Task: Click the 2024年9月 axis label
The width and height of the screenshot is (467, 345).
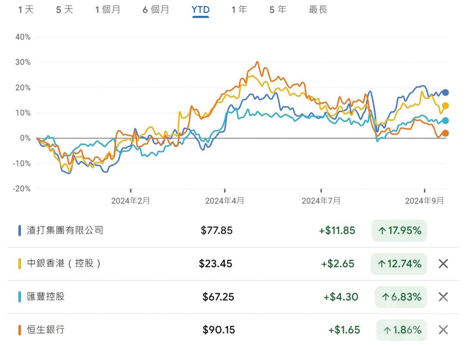Action: click(424, 201)
